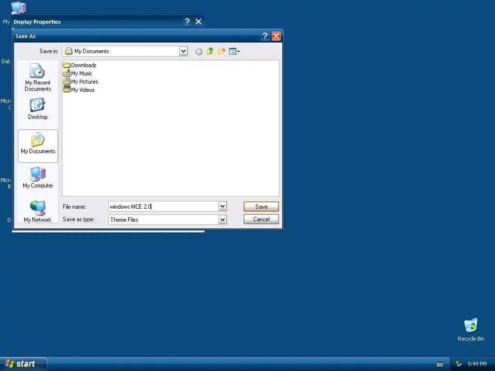Select the My Pictures folder

click(x=81, y=82)
